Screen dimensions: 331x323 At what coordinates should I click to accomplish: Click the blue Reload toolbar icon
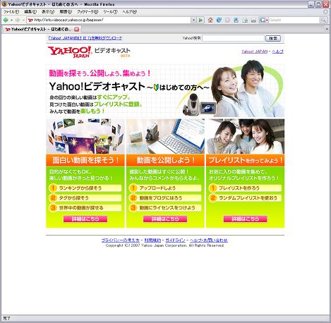[x=219, y=20]
